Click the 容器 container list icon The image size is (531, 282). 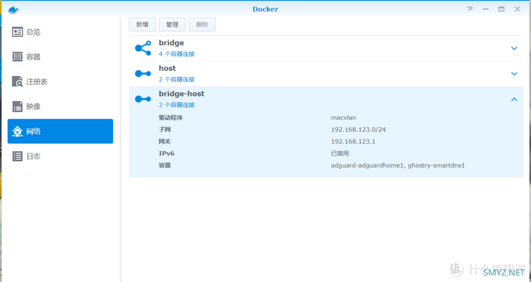click(x=17, y=56)
